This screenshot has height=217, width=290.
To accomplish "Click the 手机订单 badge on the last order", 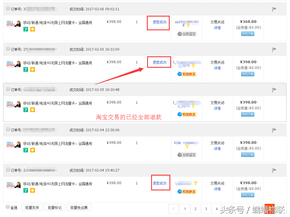I will pos(247,195).
